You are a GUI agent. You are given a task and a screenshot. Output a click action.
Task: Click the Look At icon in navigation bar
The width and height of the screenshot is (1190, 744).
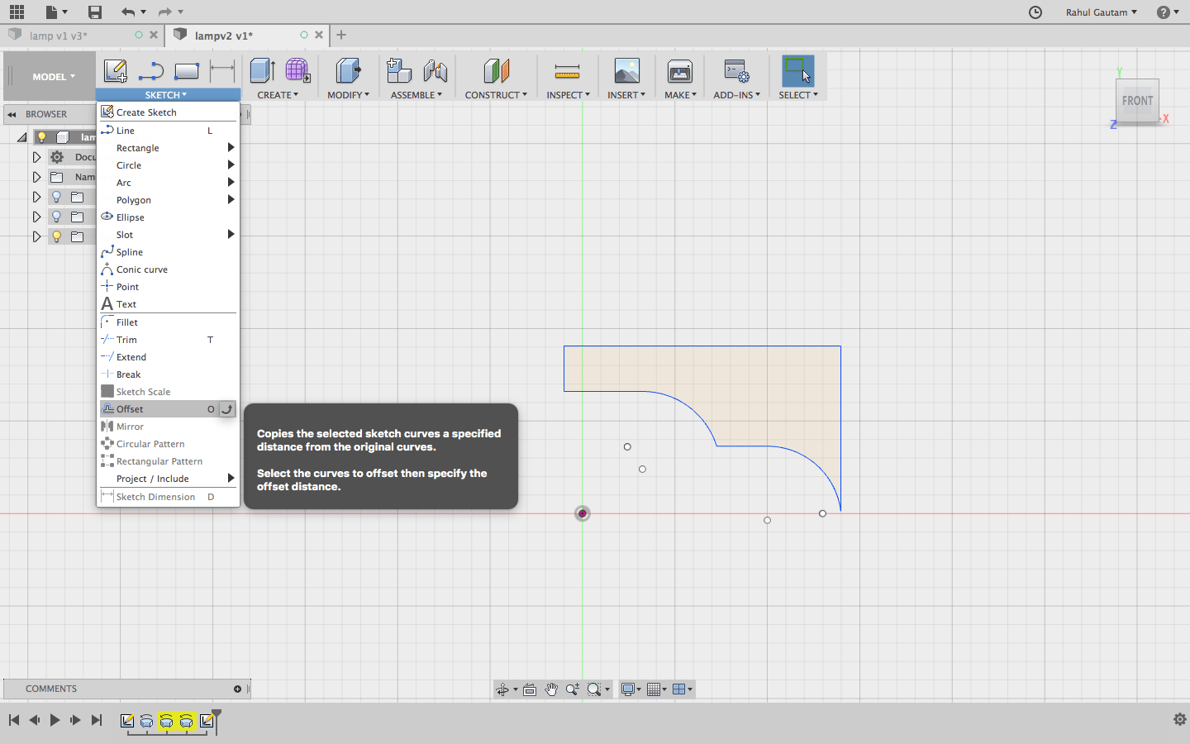530,689
